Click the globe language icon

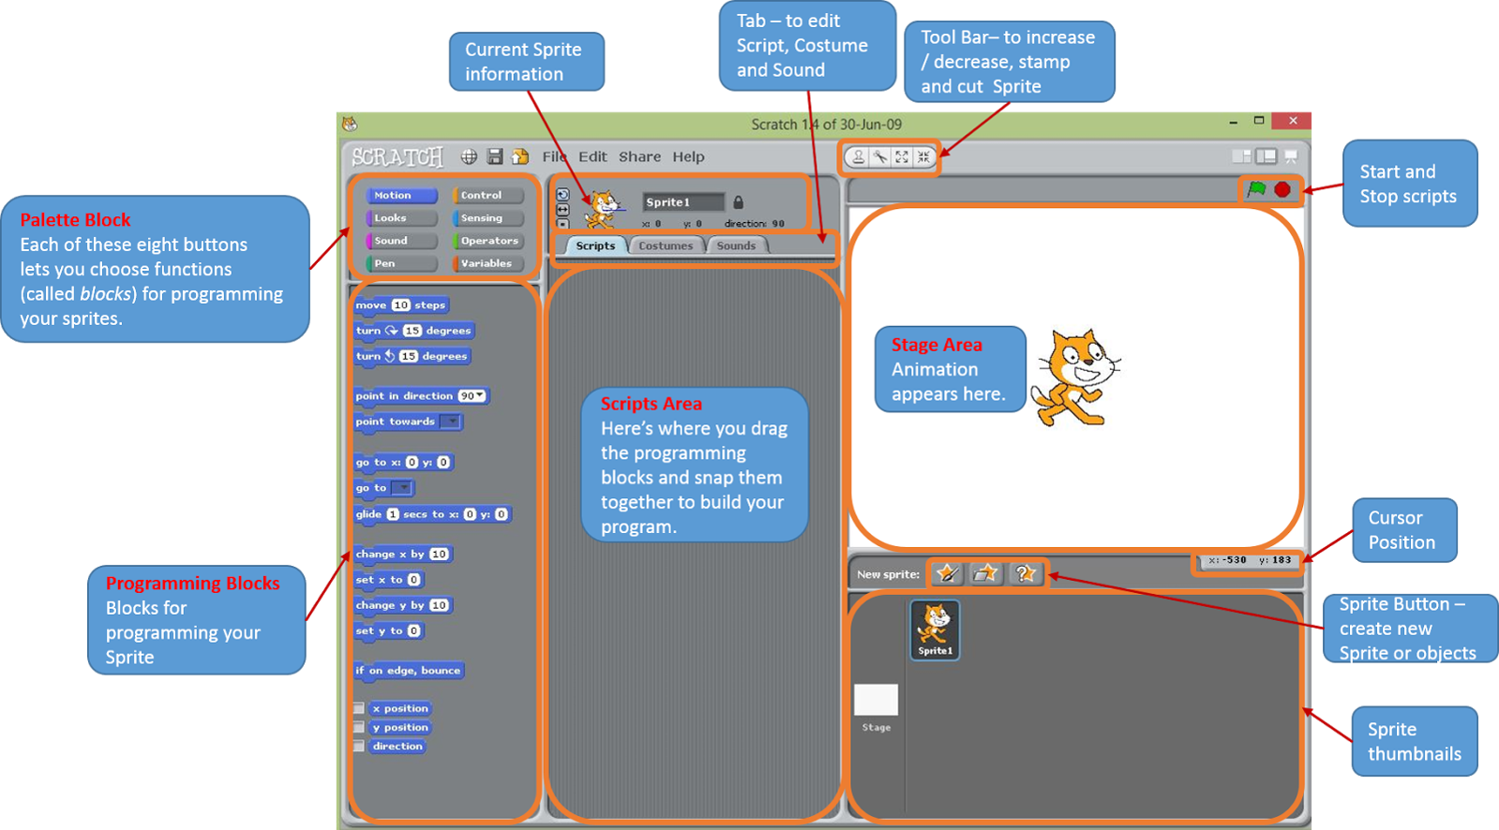point(469,156)
